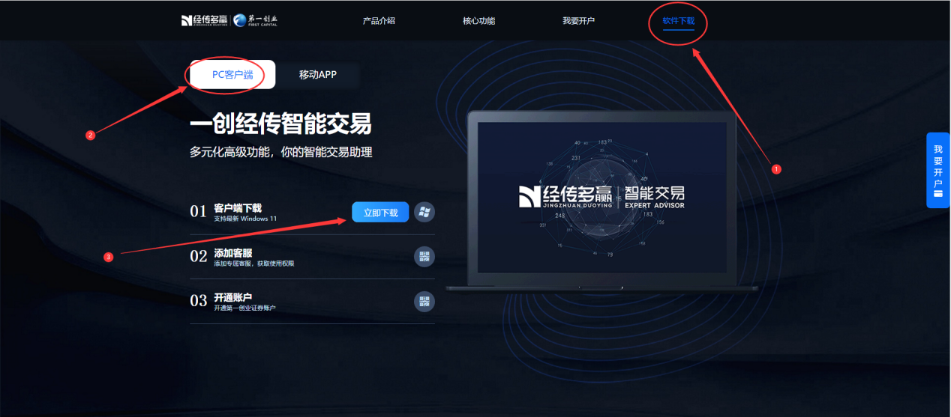
Task: Click the 支持最新 Windows 11 text
Action: click(245, 219)
